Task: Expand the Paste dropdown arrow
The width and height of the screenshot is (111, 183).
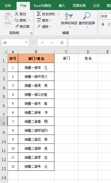Action: pyautogui.click(x=8, y=27)
